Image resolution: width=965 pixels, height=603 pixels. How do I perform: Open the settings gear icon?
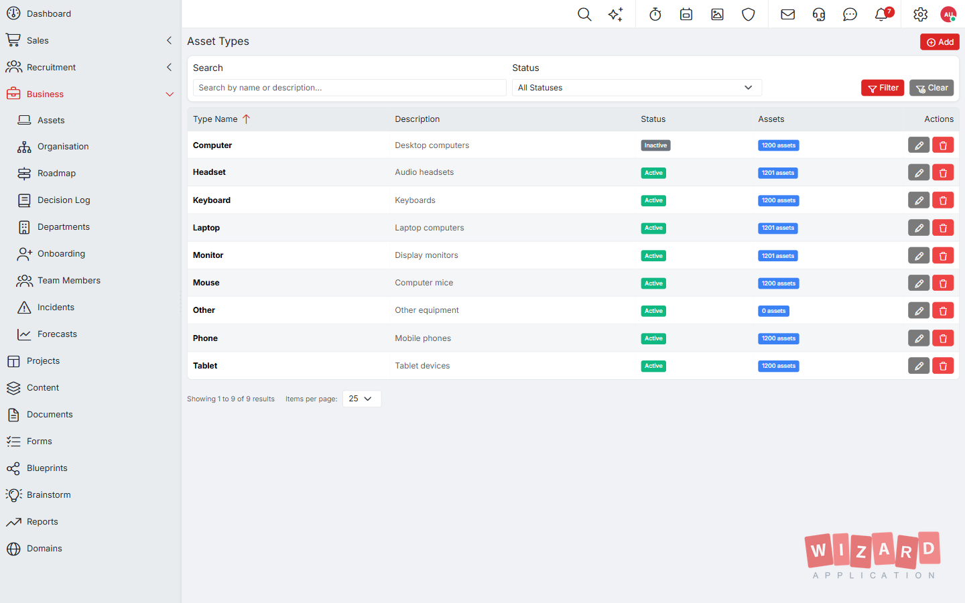921,14
